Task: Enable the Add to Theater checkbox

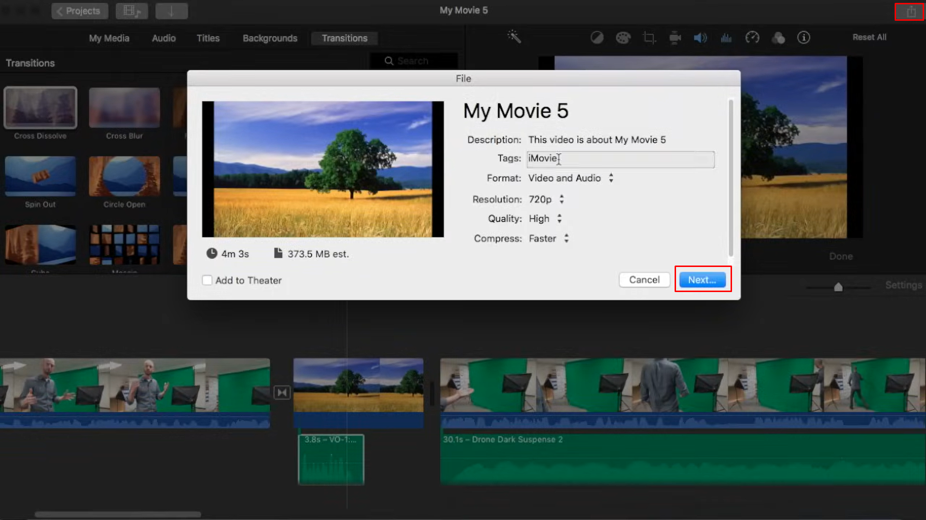Action: click(207, 280)
